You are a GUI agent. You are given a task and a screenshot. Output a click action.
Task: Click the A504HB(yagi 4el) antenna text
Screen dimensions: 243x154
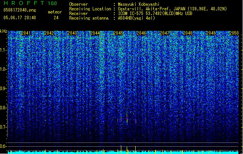pos(136,18)
